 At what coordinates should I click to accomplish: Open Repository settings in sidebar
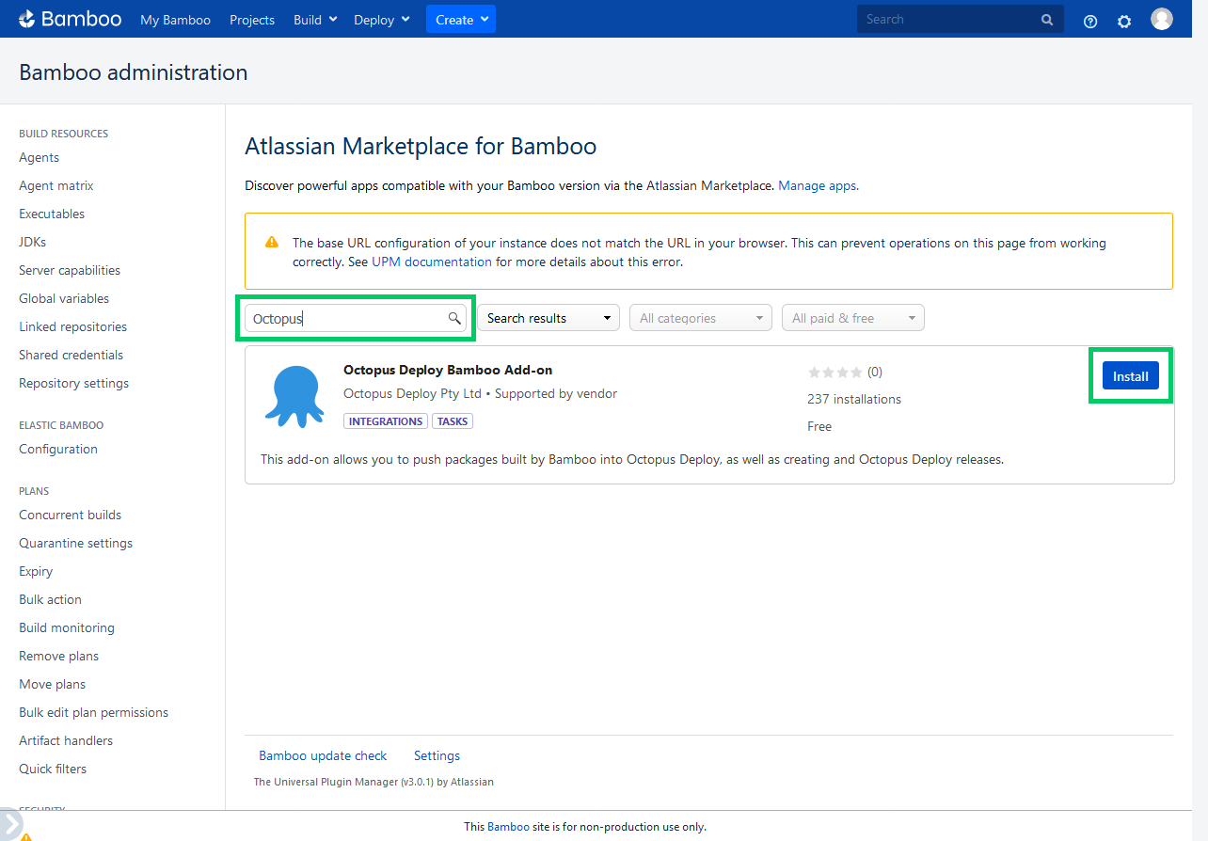point(74,383)
